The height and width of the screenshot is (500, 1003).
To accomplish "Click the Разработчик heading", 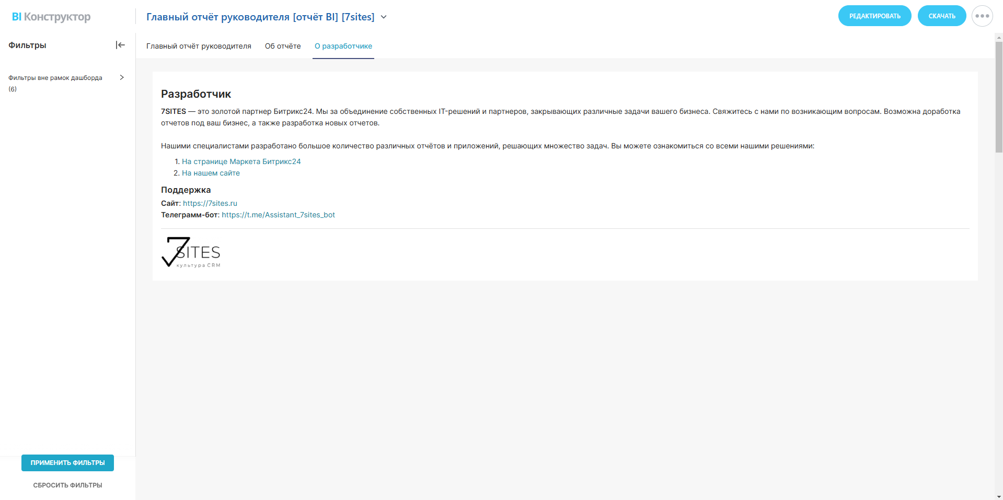I will (196, 94).
